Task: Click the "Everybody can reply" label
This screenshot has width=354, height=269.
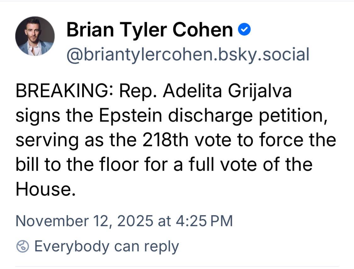Action: [x=106, y=246]
